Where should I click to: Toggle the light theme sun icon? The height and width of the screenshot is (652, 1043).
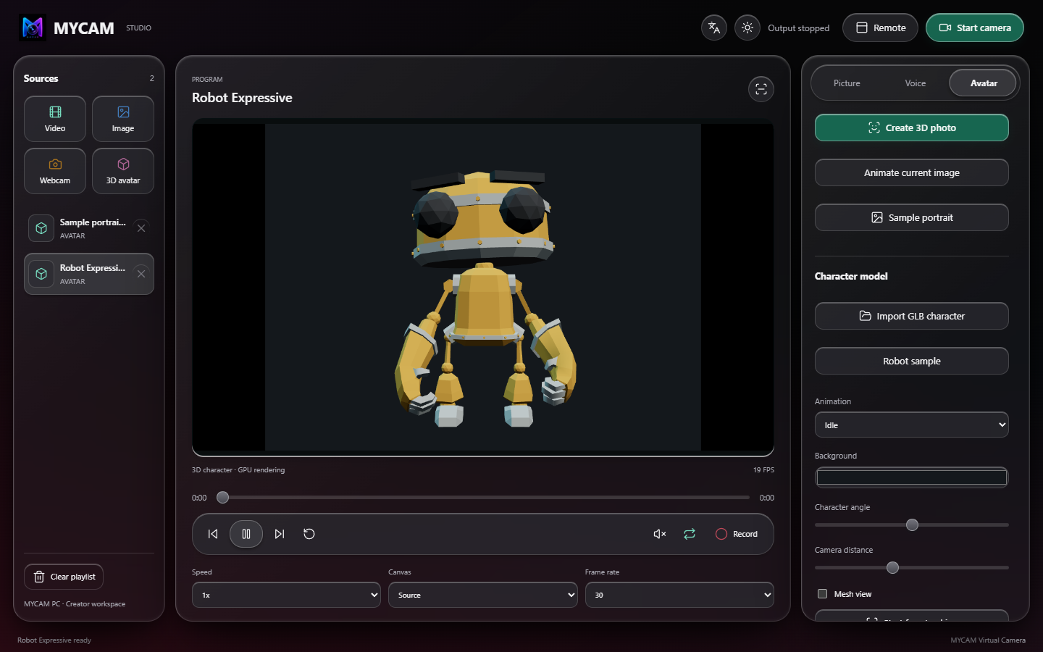747,28
